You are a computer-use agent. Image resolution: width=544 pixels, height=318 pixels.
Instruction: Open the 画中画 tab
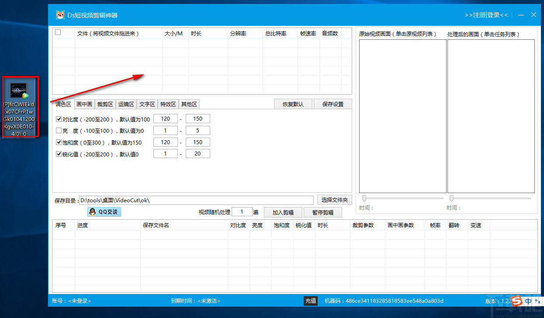pyautogui.click(x=84, y=104)
